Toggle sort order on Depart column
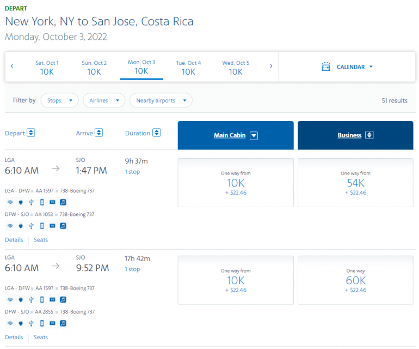Image resolution: width=419 pixels, height=349 pixels. click(31, 133)
